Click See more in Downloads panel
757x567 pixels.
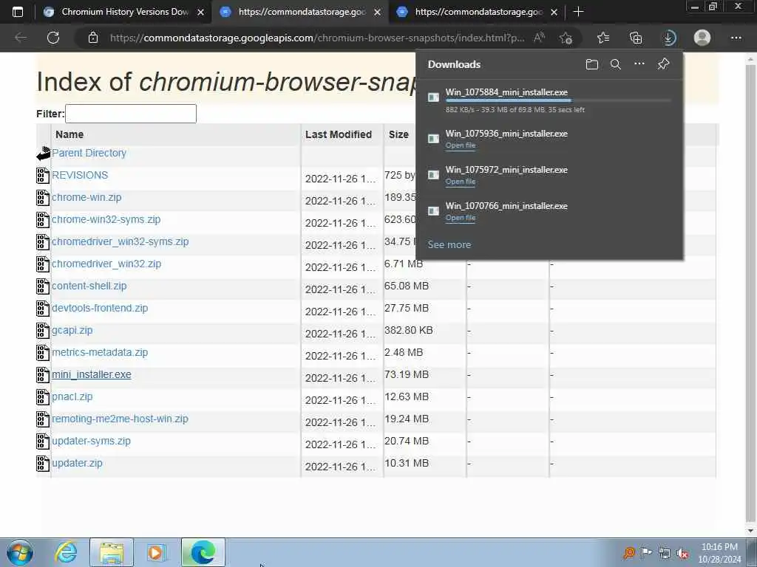[449, 244]
